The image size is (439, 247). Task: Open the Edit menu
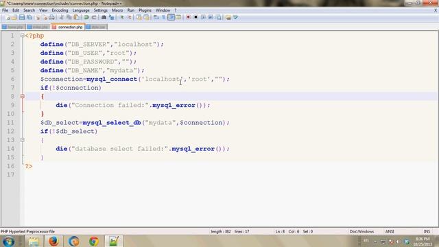[16, 10]
